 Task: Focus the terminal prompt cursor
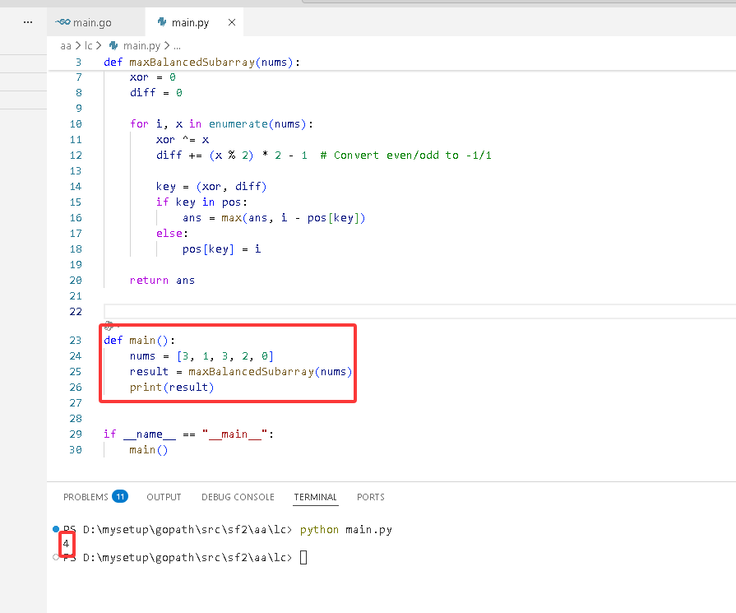(x=303, y=557)
